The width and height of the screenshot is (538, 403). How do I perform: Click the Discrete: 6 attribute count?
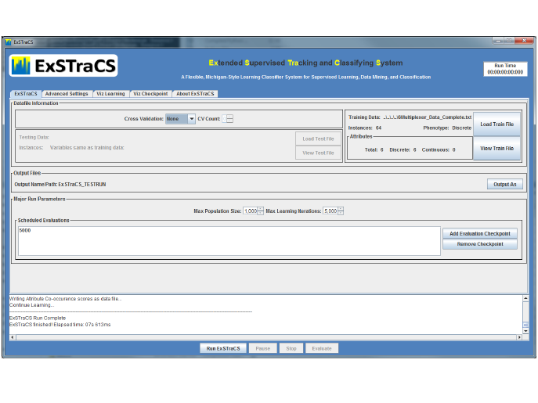403,150
